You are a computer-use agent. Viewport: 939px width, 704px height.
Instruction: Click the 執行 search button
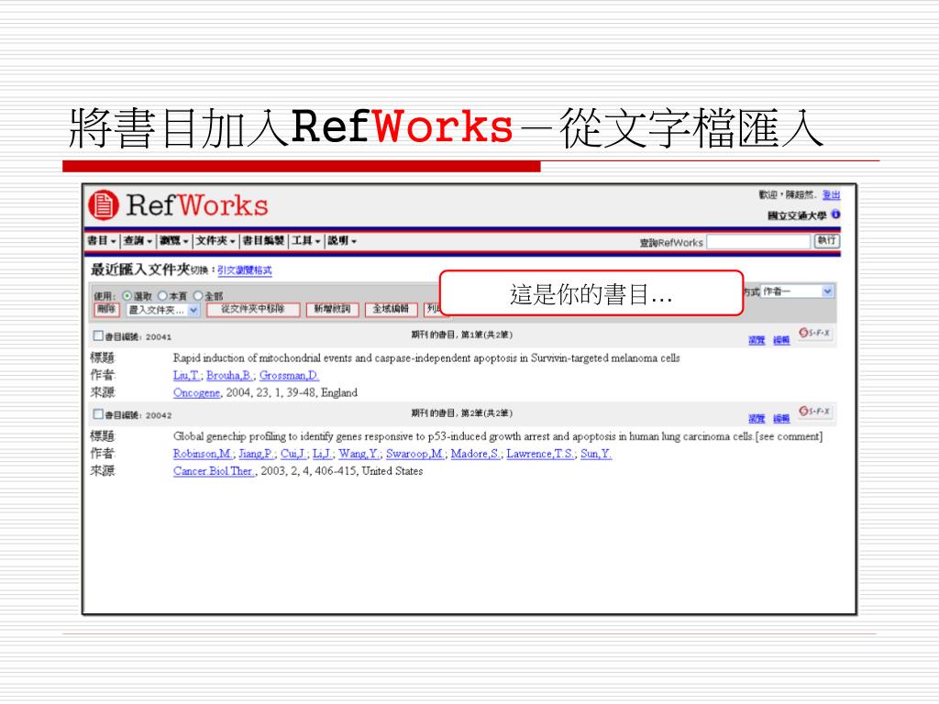coord(827,241)
